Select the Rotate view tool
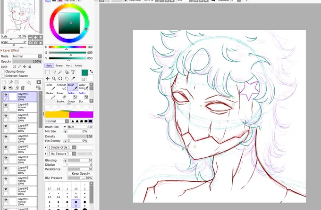This screenshot has width=321, height=210. (60, 79)
